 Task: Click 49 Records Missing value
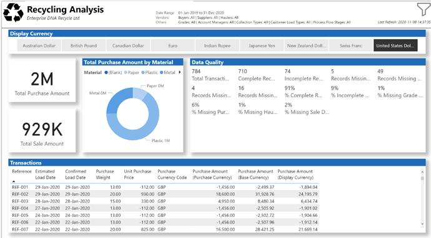click(380, 71)
